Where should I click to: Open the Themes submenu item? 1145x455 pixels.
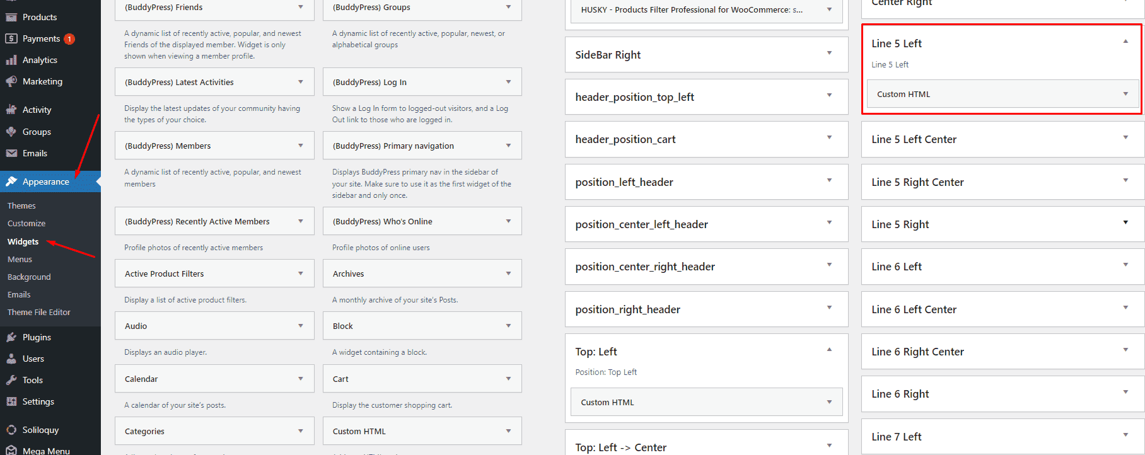click(x=21, y=205)
